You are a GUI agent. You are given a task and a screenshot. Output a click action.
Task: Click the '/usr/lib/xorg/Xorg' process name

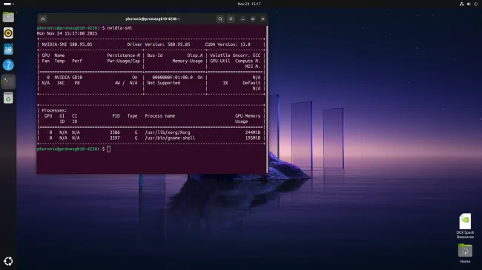click(x=168, y=132)
